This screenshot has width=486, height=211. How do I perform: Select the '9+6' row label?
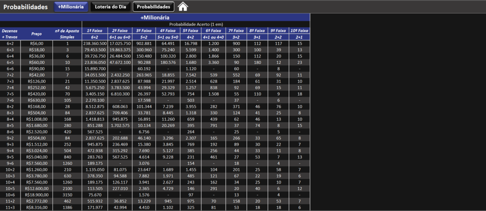[x=10, y=163]
